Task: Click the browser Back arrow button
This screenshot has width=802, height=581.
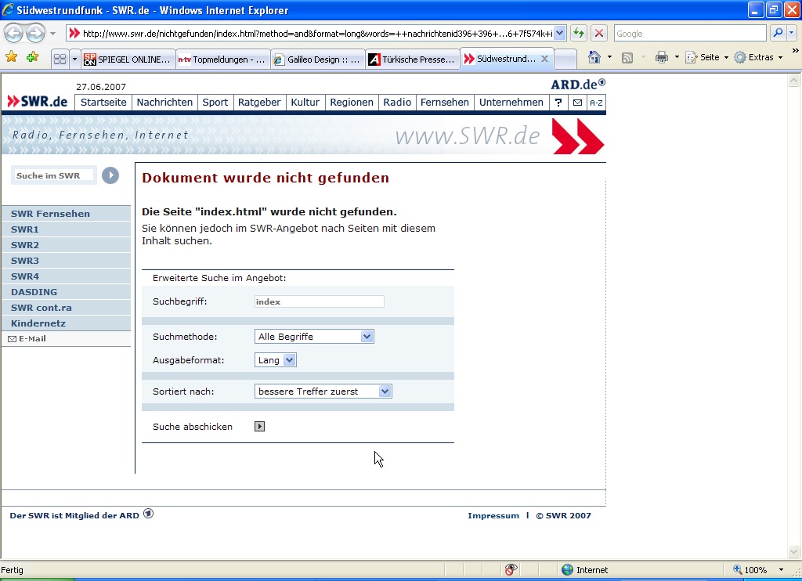Action: (13, 33)
